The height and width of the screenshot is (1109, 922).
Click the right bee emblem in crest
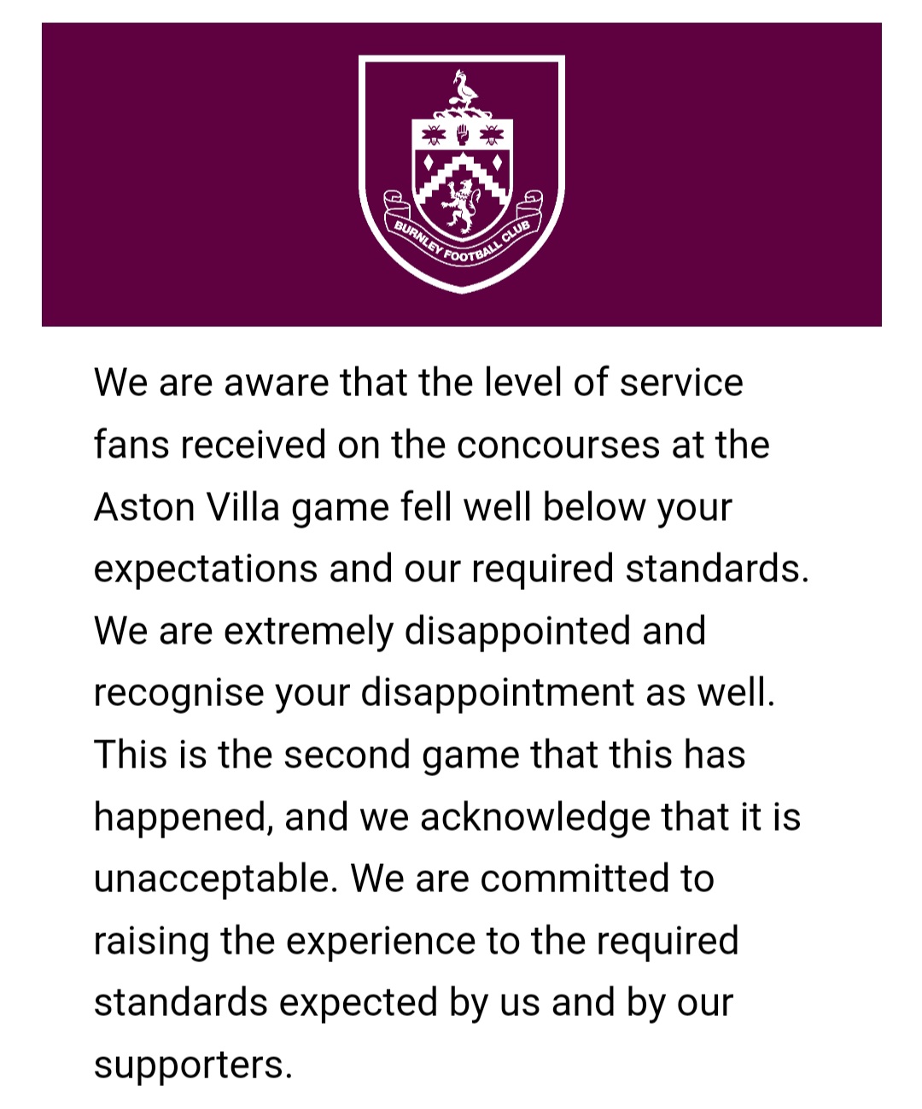(491, 134)
